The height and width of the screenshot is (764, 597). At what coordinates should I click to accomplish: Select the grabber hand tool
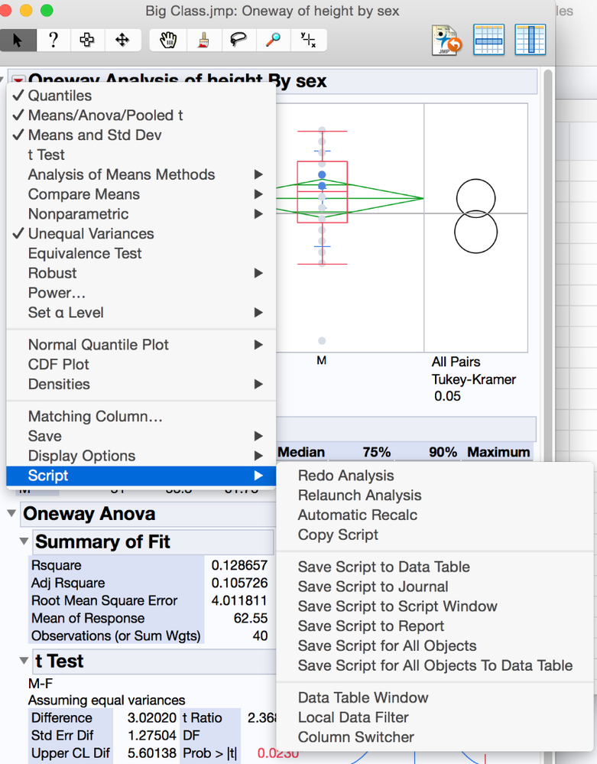pyautogui.click(x=168, y=40)
